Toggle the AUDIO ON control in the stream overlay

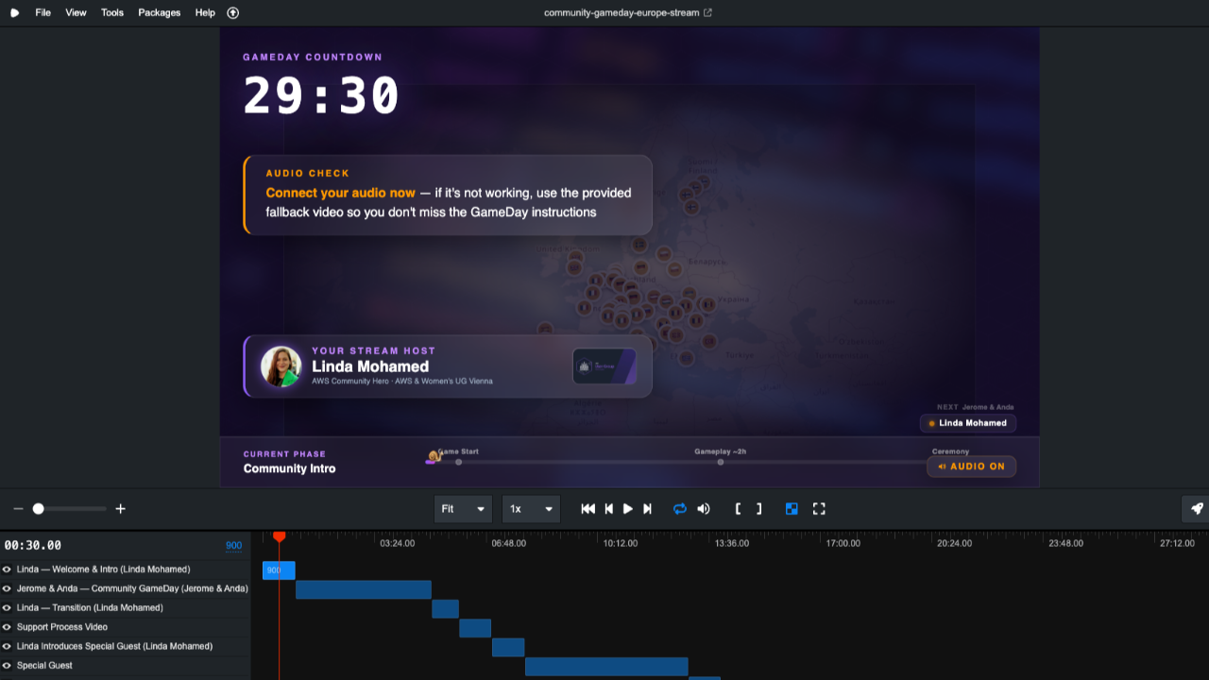[971, 467]
